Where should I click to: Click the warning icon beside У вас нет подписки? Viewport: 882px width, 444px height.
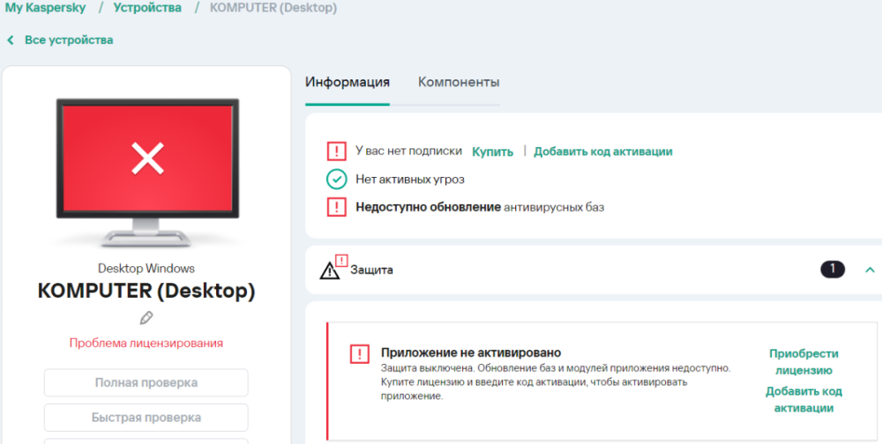(x=336, y=152)
